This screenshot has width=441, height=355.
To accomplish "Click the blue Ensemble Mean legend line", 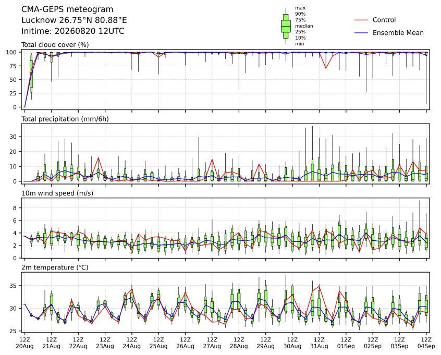I will pos(361,33).
